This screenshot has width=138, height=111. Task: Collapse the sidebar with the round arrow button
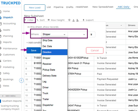click(x=22, y=80)
